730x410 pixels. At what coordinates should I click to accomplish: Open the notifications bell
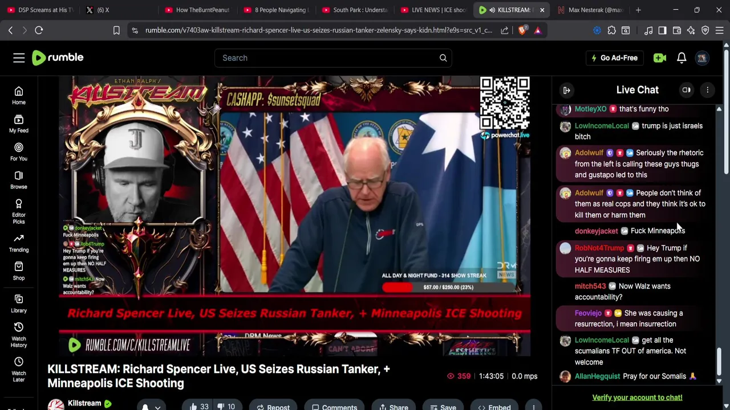(x=682, y=58)
